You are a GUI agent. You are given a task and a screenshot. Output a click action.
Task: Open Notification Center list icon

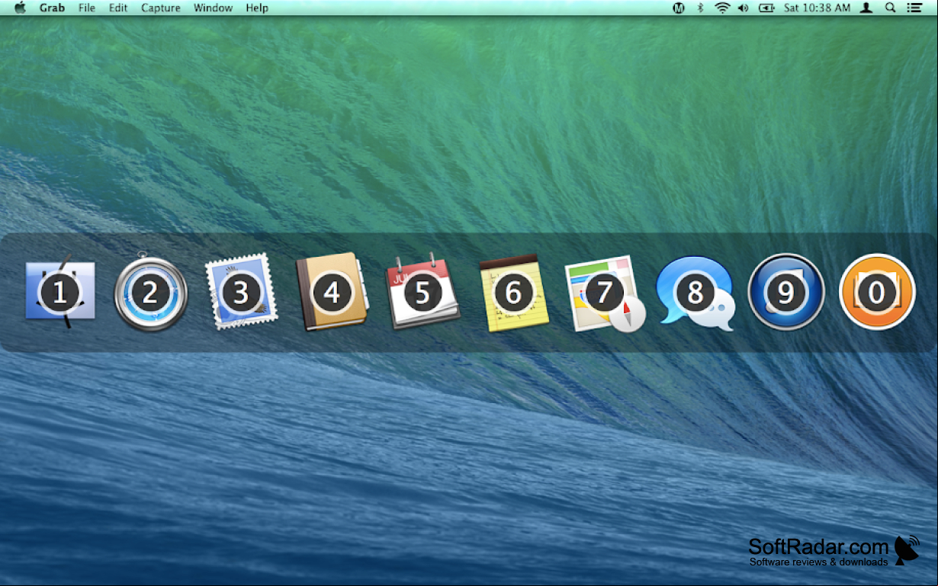click(x=914, y=8)
